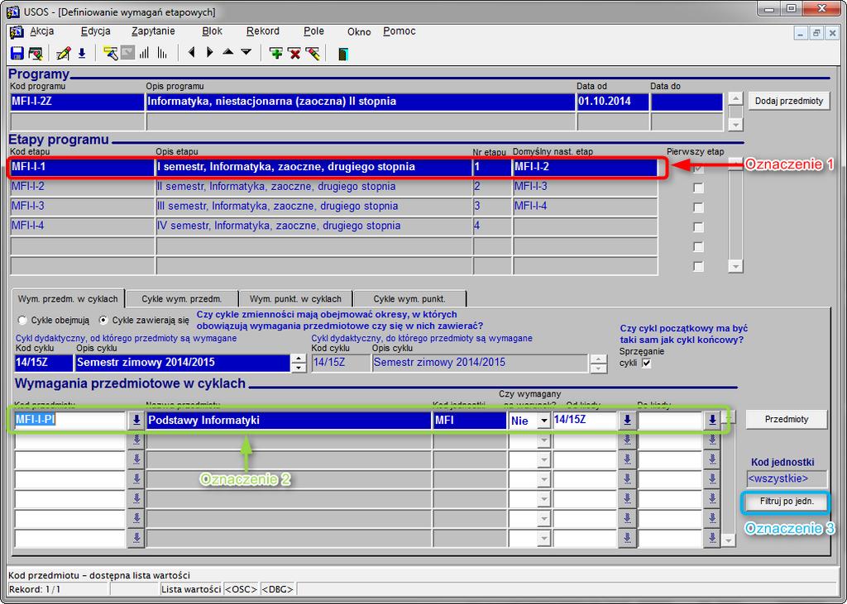Click the print icon next to Save
Viewport: 847px width, 604px height.
[36, 54]
